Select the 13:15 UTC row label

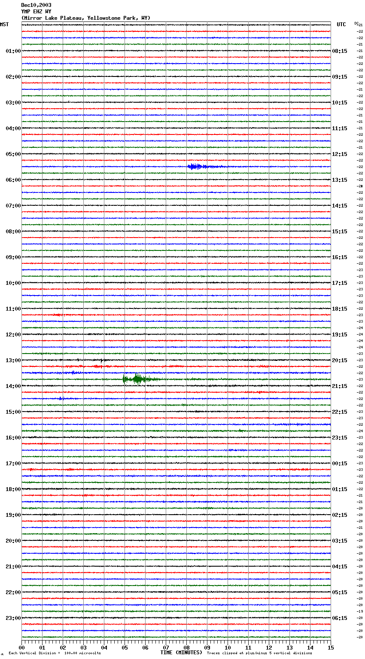pyautogui.click(x=340, y=180)
